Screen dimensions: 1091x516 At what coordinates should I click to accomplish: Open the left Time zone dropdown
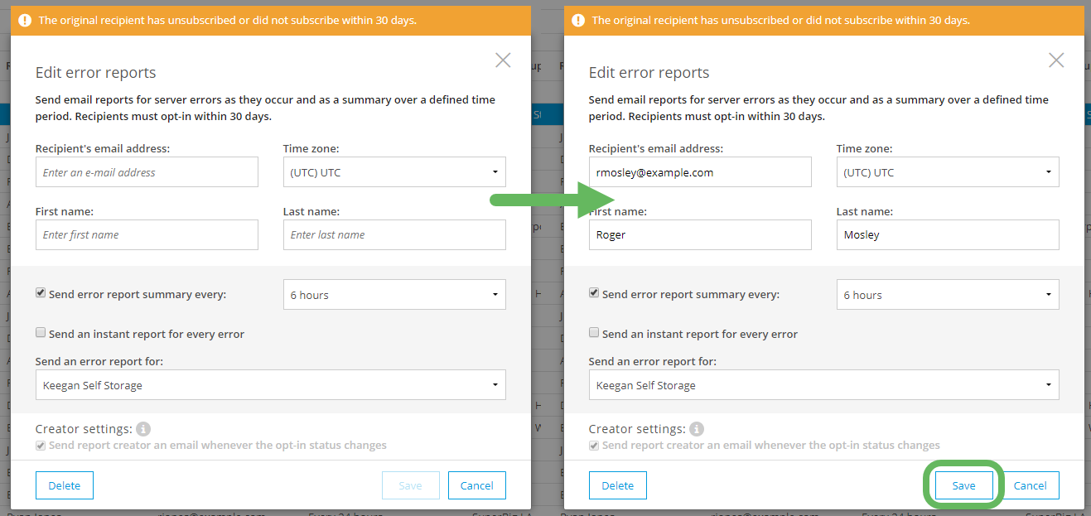click(x=393, y=171)
